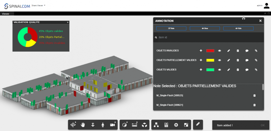The width and height of the screenshot is (271, 131).
Task: Select list item M_Single-Flush [309621]
Action: pyautogui.click(x=170, y=105)
